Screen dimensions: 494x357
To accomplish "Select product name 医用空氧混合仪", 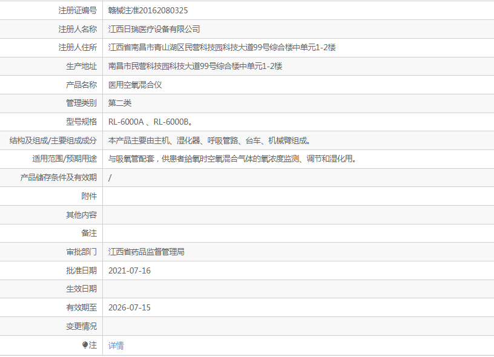I will coord(135,85).
